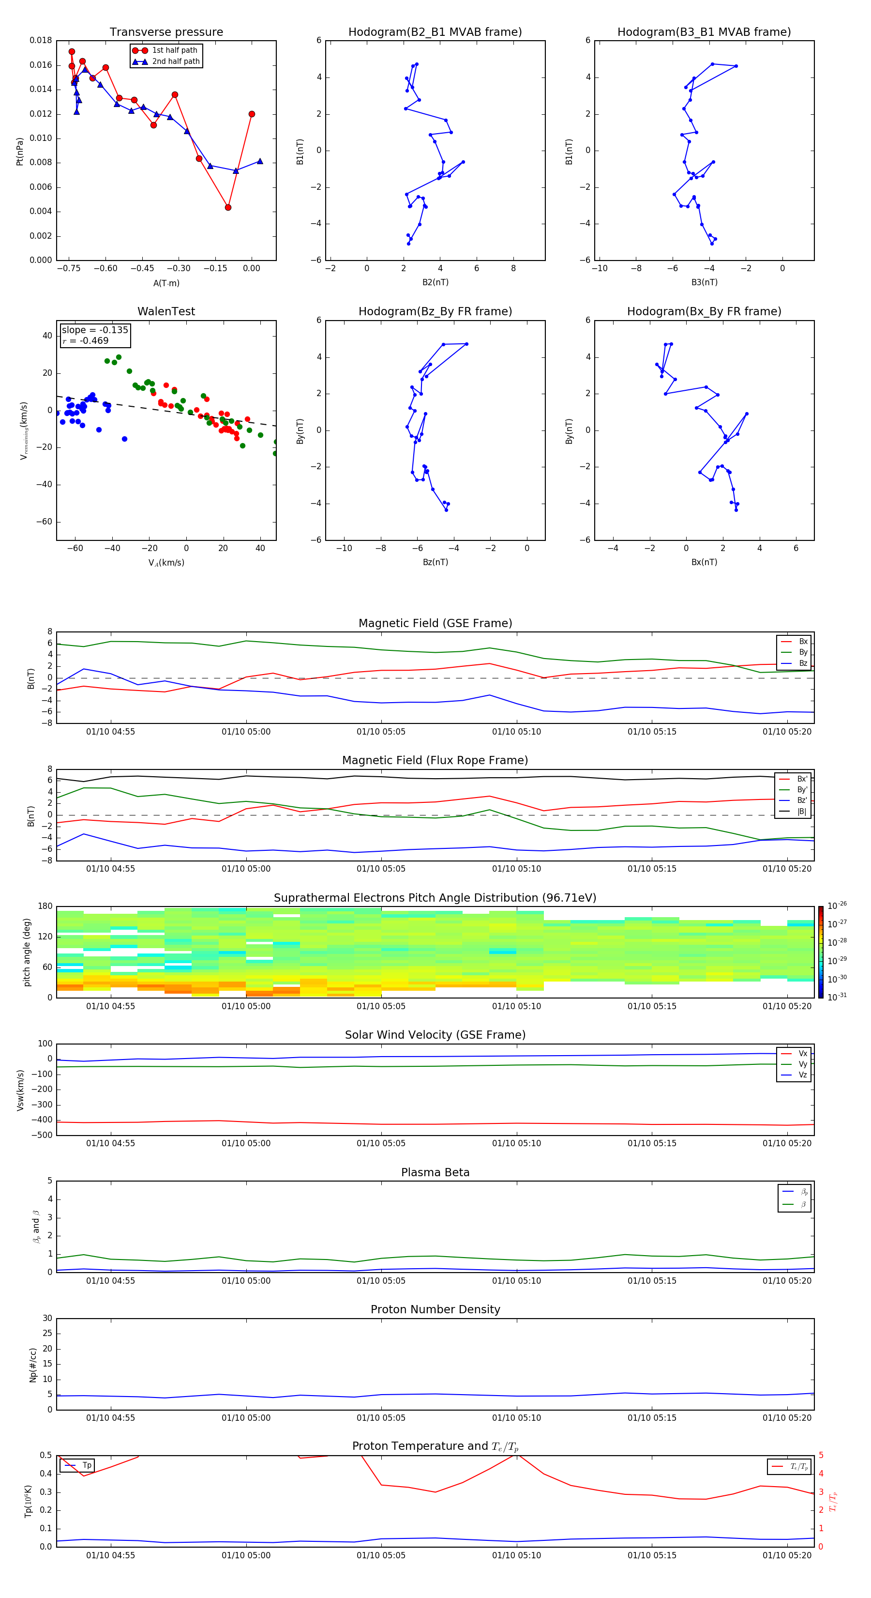Click the "A(T·m)" x-axis label
Screen dimensions: 871x1598
coord(166,283)
